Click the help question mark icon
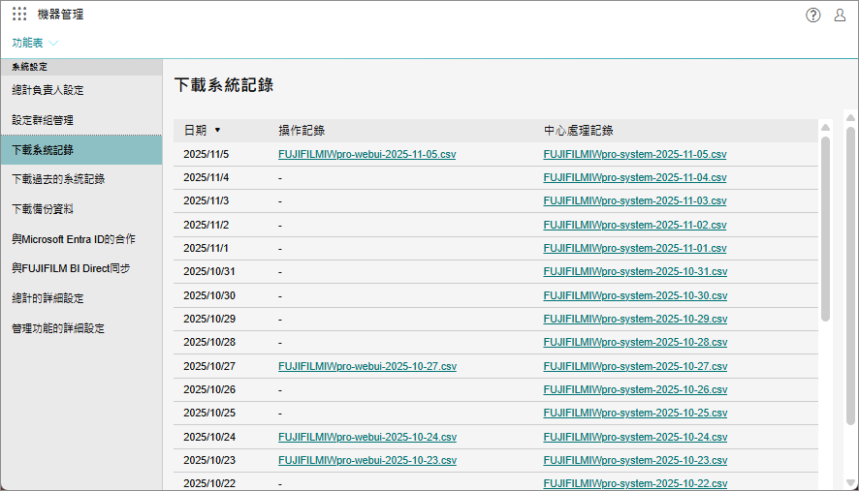The width and height of the screenshot is (859, 491). (x=813, y=15)
